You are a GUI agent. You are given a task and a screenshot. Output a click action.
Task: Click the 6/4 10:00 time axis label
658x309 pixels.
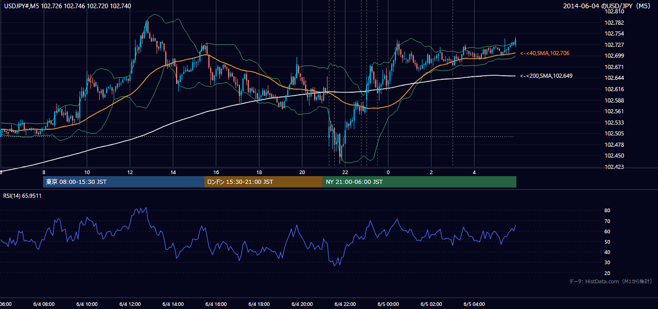[87, 304]
